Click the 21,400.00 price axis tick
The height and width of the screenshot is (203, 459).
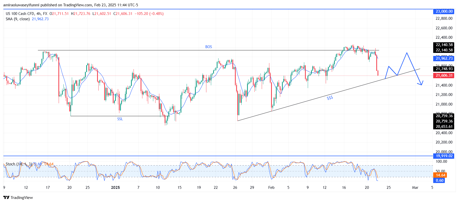tap(444, 85)
